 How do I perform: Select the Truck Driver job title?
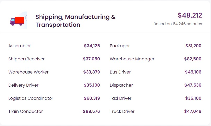pos(122,112)
